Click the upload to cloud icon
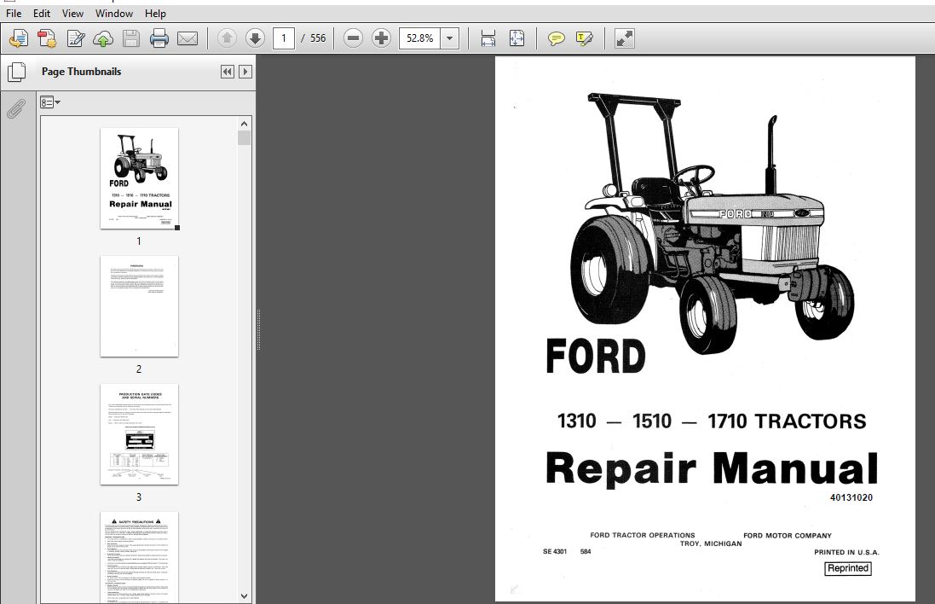The width and height of the screenshot is (935, 604). tap(103, 38)
